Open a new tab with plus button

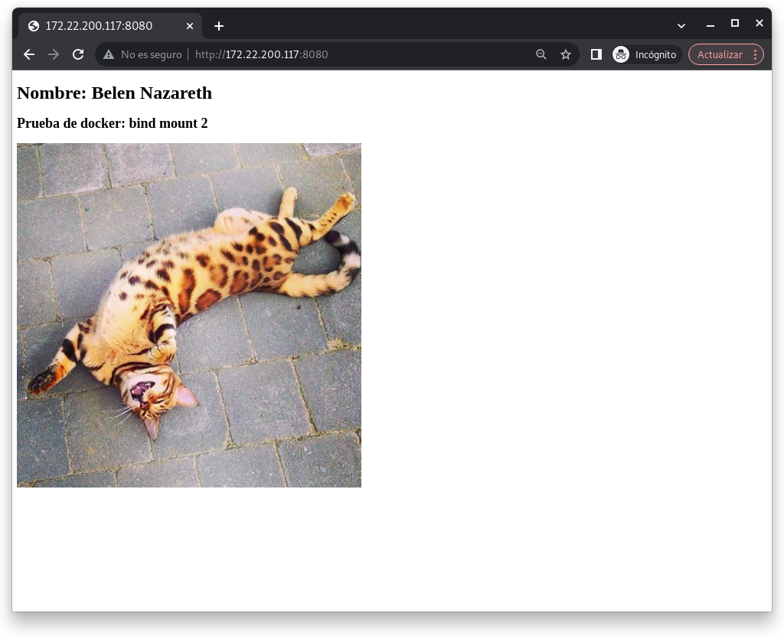click(x=219, y=26)
